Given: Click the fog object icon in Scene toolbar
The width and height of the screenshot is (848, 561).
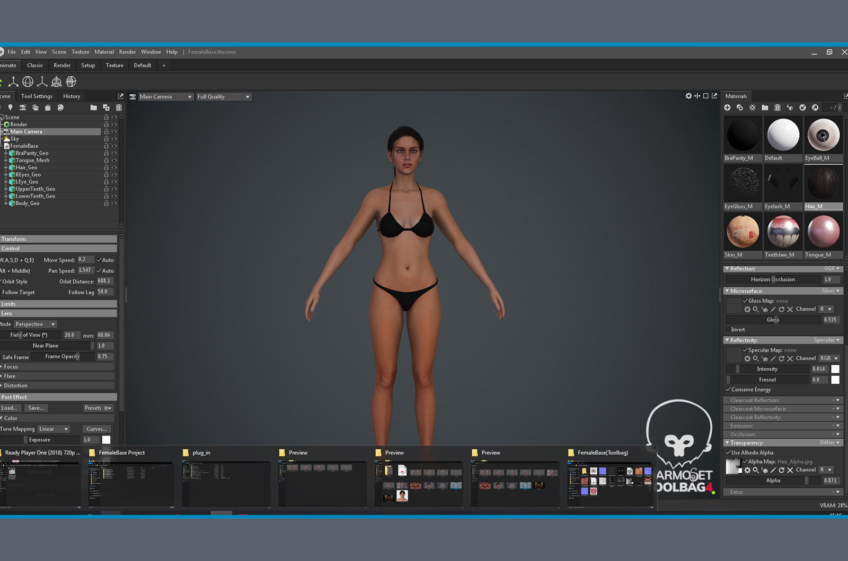Looking at the screenshot, I should 36,107.
